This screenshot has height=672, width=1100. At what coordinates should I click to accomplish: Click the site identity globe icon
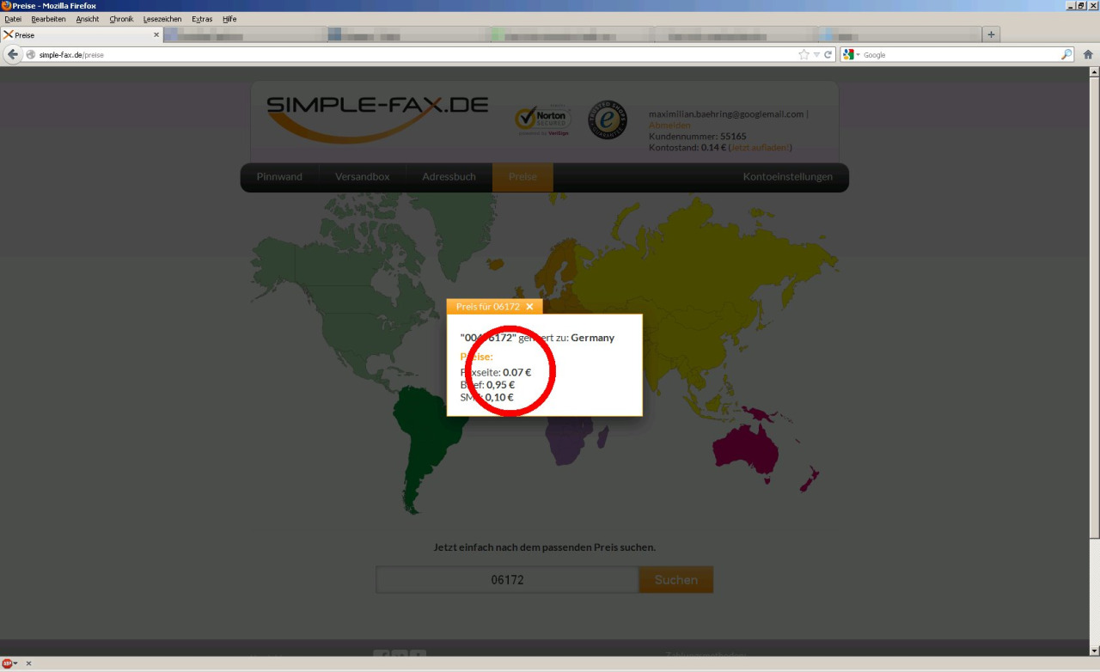(x=31, y=54)
